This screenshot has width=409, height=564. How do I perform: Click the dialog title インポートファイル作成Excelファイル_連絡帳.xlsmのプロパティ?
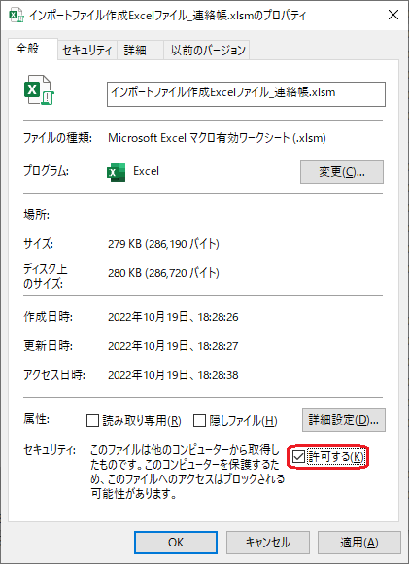click(x=167, y=16)
